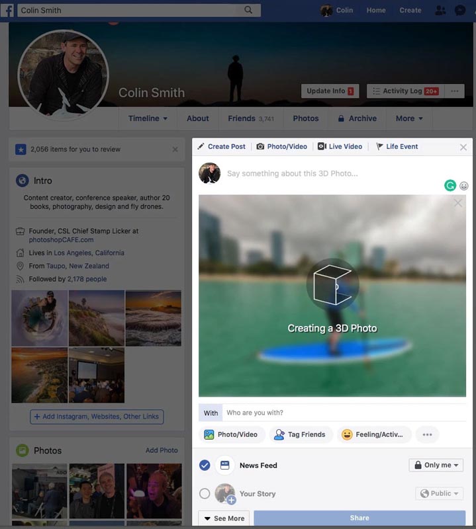Dismiss the items for review notice
The height and width of the screenshot is (529, 476).
(175, 149)
